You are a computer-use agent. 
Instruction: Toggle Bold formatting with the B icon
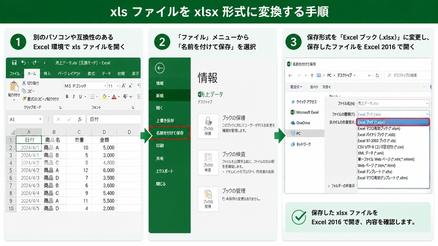(x=67, y=97)
